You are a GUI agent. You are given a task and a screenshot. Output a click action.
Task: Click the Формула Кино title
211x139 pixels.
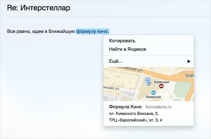pos(125,107)
